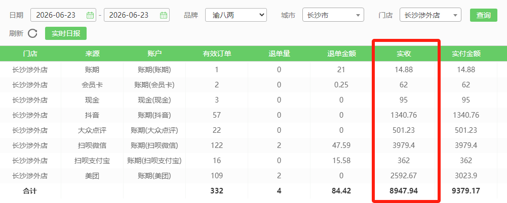The width and height of the screenshot is (507, 203).
Task: Open the 品牌 dropdown showing 渝八两
Action: (x=236, y=15)
